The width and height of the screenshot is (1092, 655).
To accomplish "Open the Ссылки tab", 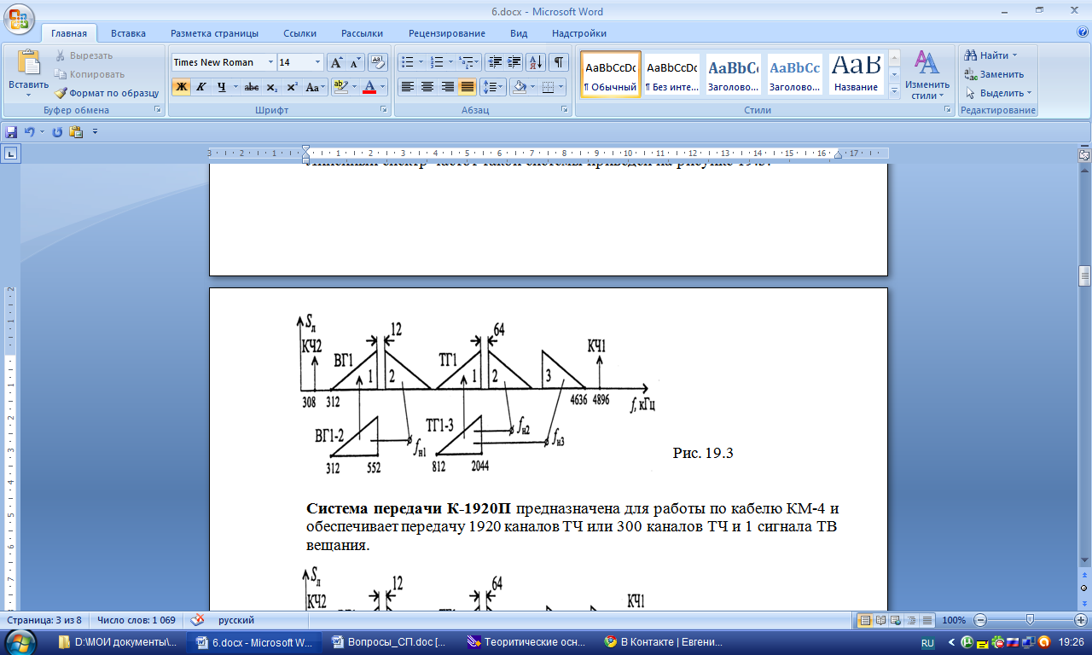I will click(x=300, y=33).
